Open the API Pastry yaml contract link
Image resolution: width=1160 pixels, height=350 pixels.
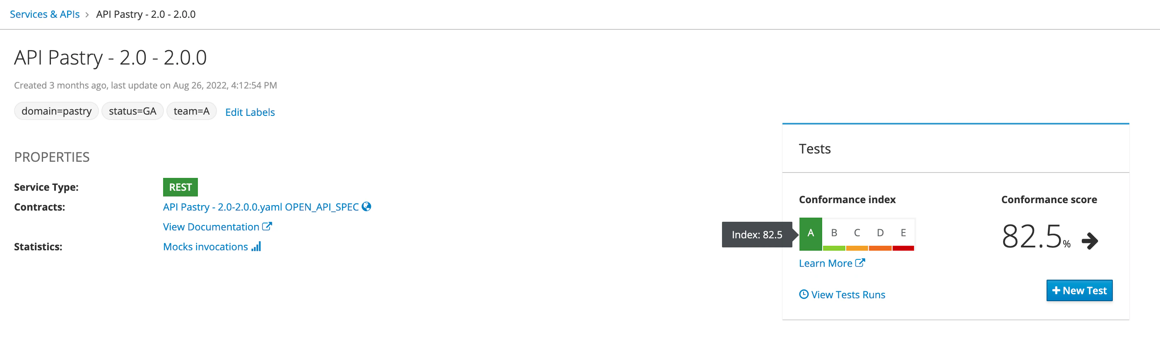[x=261, y=207]
